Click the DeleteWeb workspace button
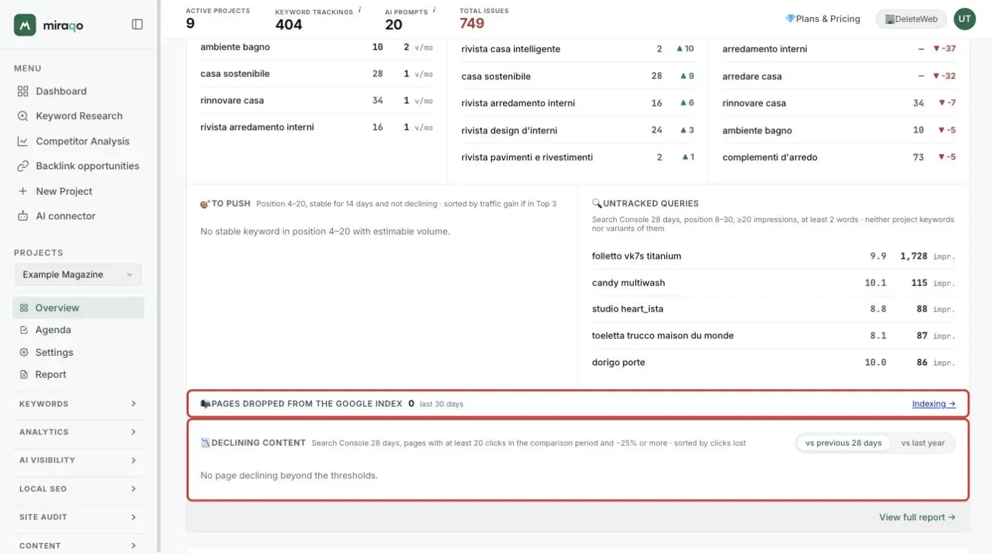The height and width of the screenshot is (554, 992). point(911,19)
